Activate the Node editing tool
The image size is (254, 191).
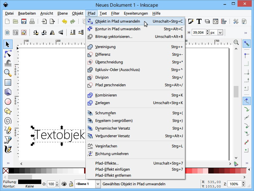click(x=8, y=54)
